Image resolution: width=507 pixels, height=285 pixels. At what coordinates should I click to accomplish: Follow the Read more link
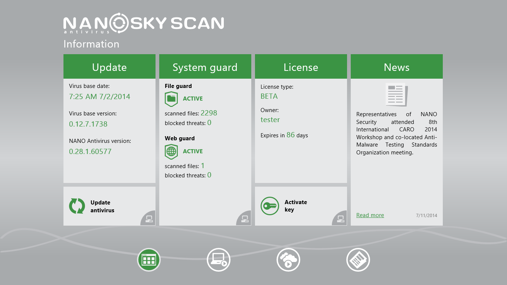[x=370, y=215]
